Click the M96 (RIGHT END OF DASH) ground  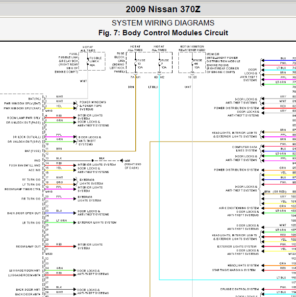tap(133, 164)
